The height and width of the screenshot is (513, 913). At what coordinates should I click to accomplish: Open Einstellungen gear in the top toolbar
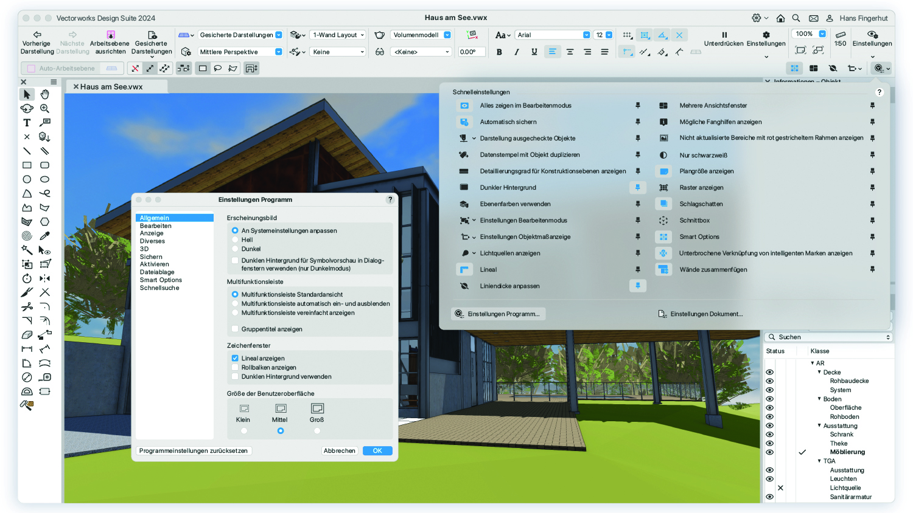tap(766, 36)
